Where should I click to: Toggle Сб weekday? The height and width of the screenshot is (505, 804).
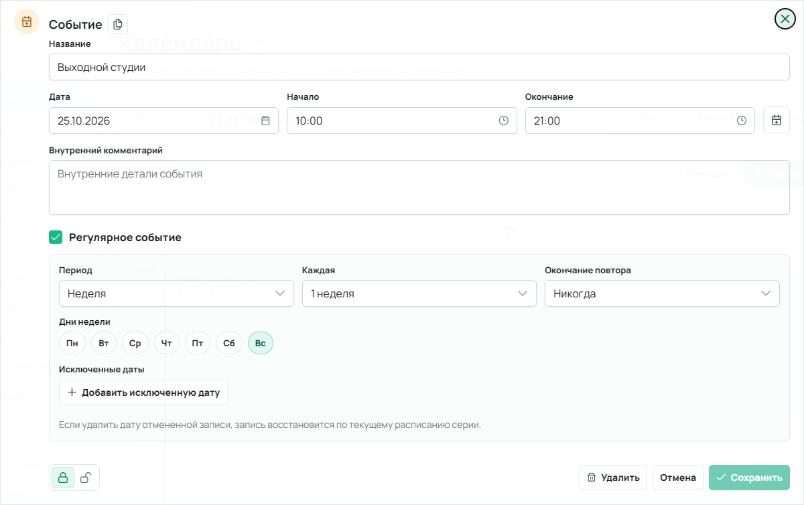pyautogui.click(x=229, y=344)
